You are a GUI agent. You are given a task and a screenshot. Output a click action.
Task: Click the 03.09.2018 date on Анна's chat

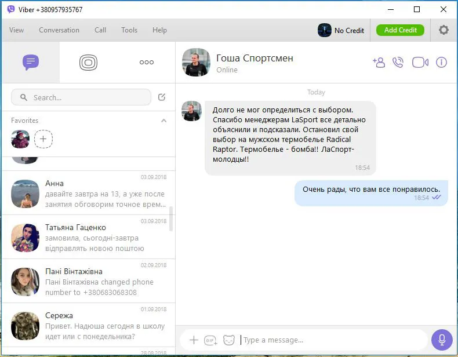(154, 177)
